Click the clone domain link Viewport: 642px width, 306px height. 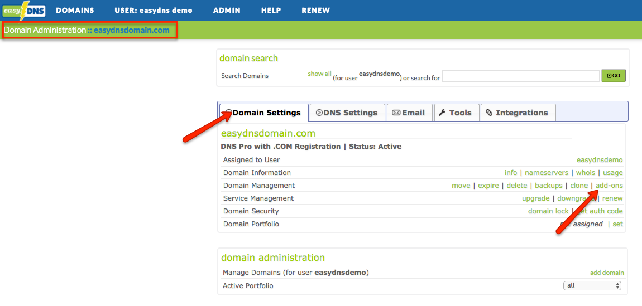coord(579,186)
